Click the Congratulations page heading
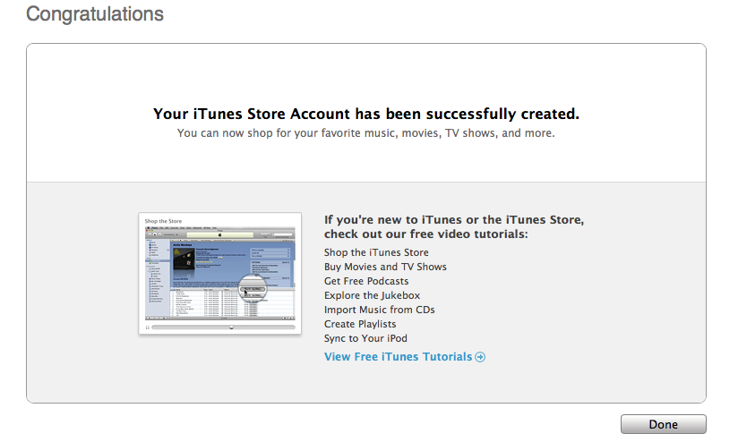The height and width of the screenshot is (442, 738). point(95,14)
